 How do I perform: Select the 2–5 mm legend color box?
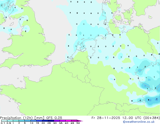22,121
